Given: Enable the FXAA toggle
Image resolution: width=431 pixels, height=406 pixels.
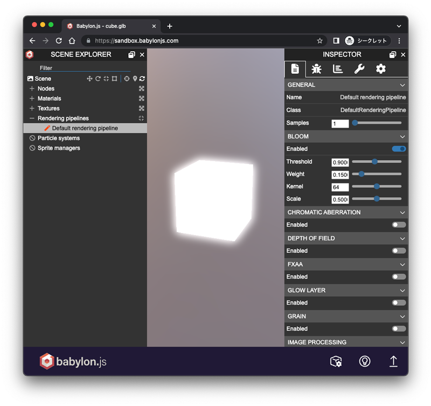Looking at the screenshot, I should tap(399, 277).
